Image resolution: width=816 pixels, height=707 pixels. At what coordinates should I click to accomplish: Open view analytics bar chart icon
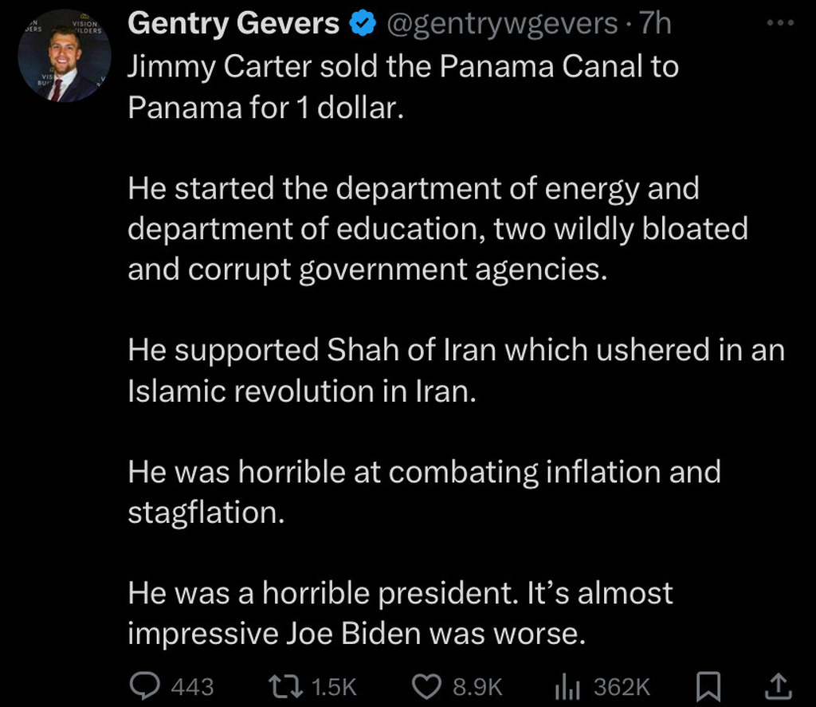565,685
